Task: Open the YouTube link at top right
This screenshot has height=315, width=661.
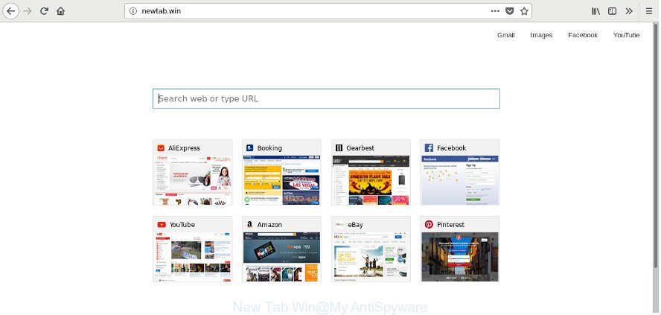Action: [627, 35]
